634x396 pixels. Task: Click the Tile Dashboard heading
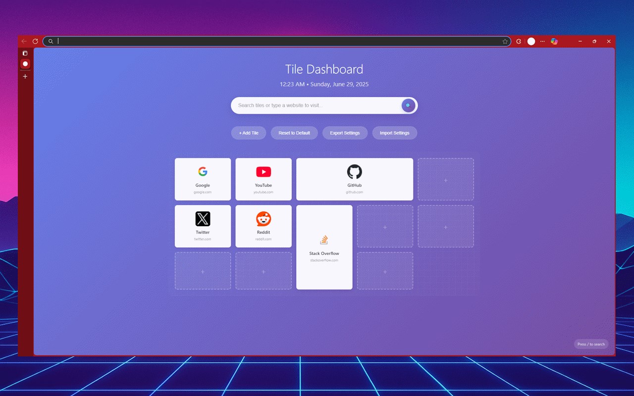coord(324,69)
